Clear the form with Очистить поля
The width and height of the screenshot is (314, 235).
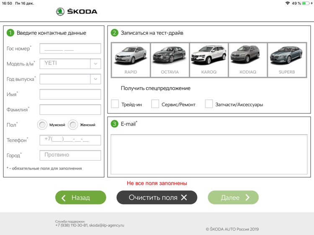[157, 197]
